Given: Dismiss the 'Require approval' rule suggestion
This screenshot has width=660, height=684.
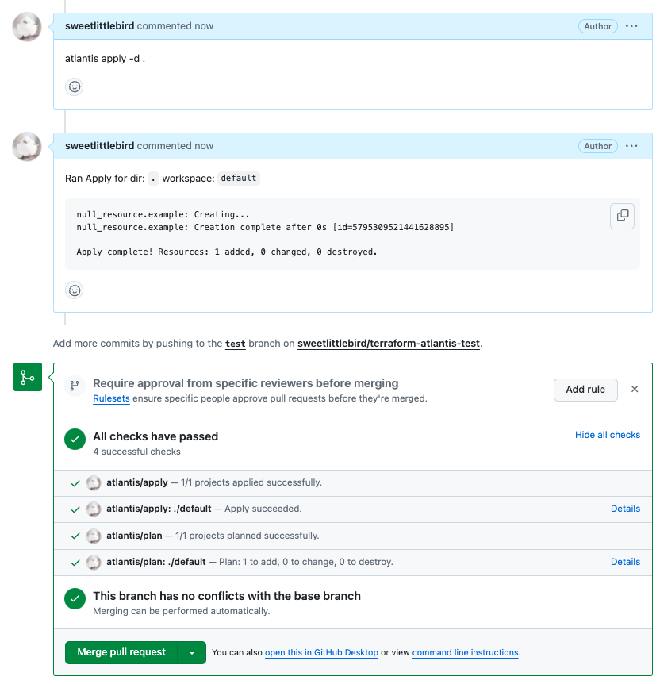Looking at the screenshot, I should pyautogui.click(x=635, y=389).
